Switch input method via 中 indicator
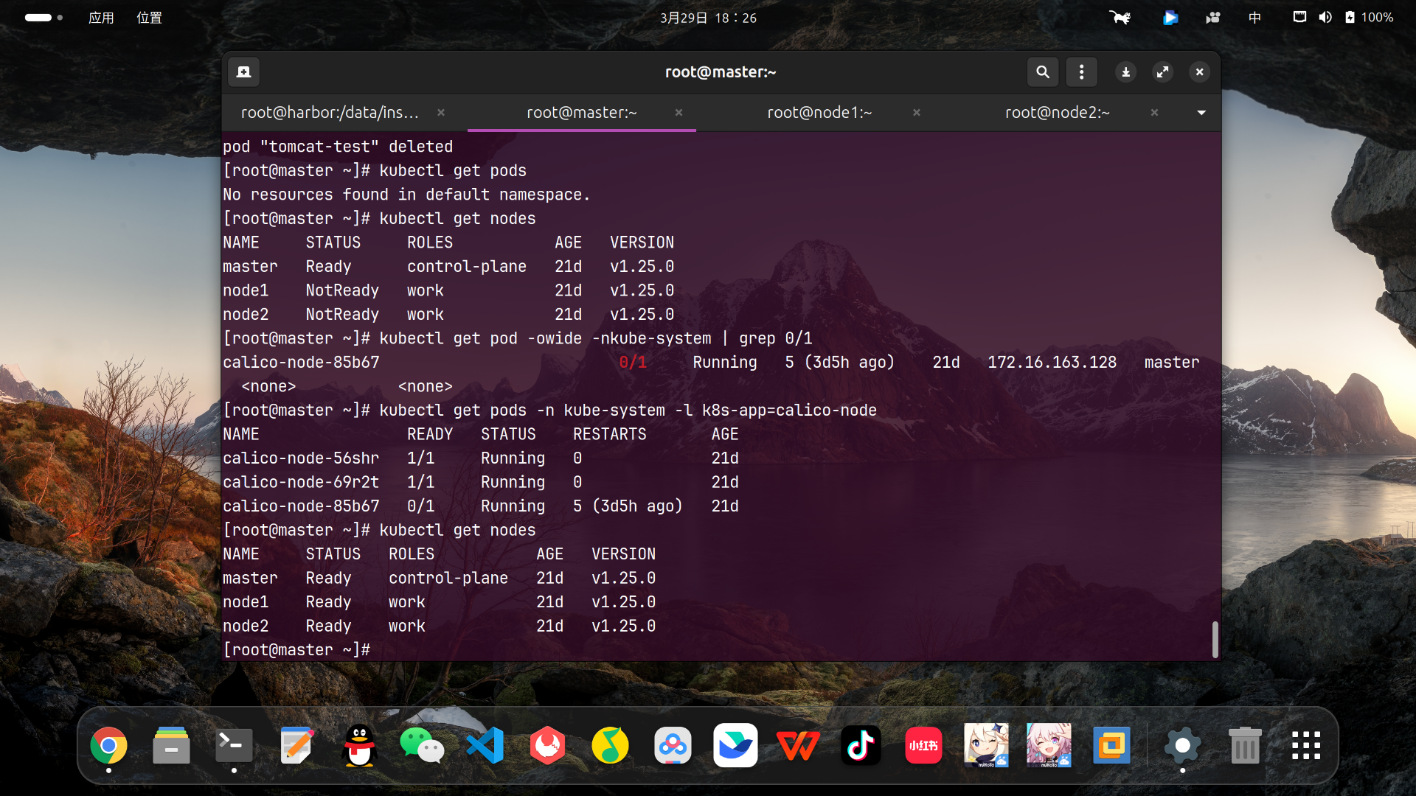 1254,18
